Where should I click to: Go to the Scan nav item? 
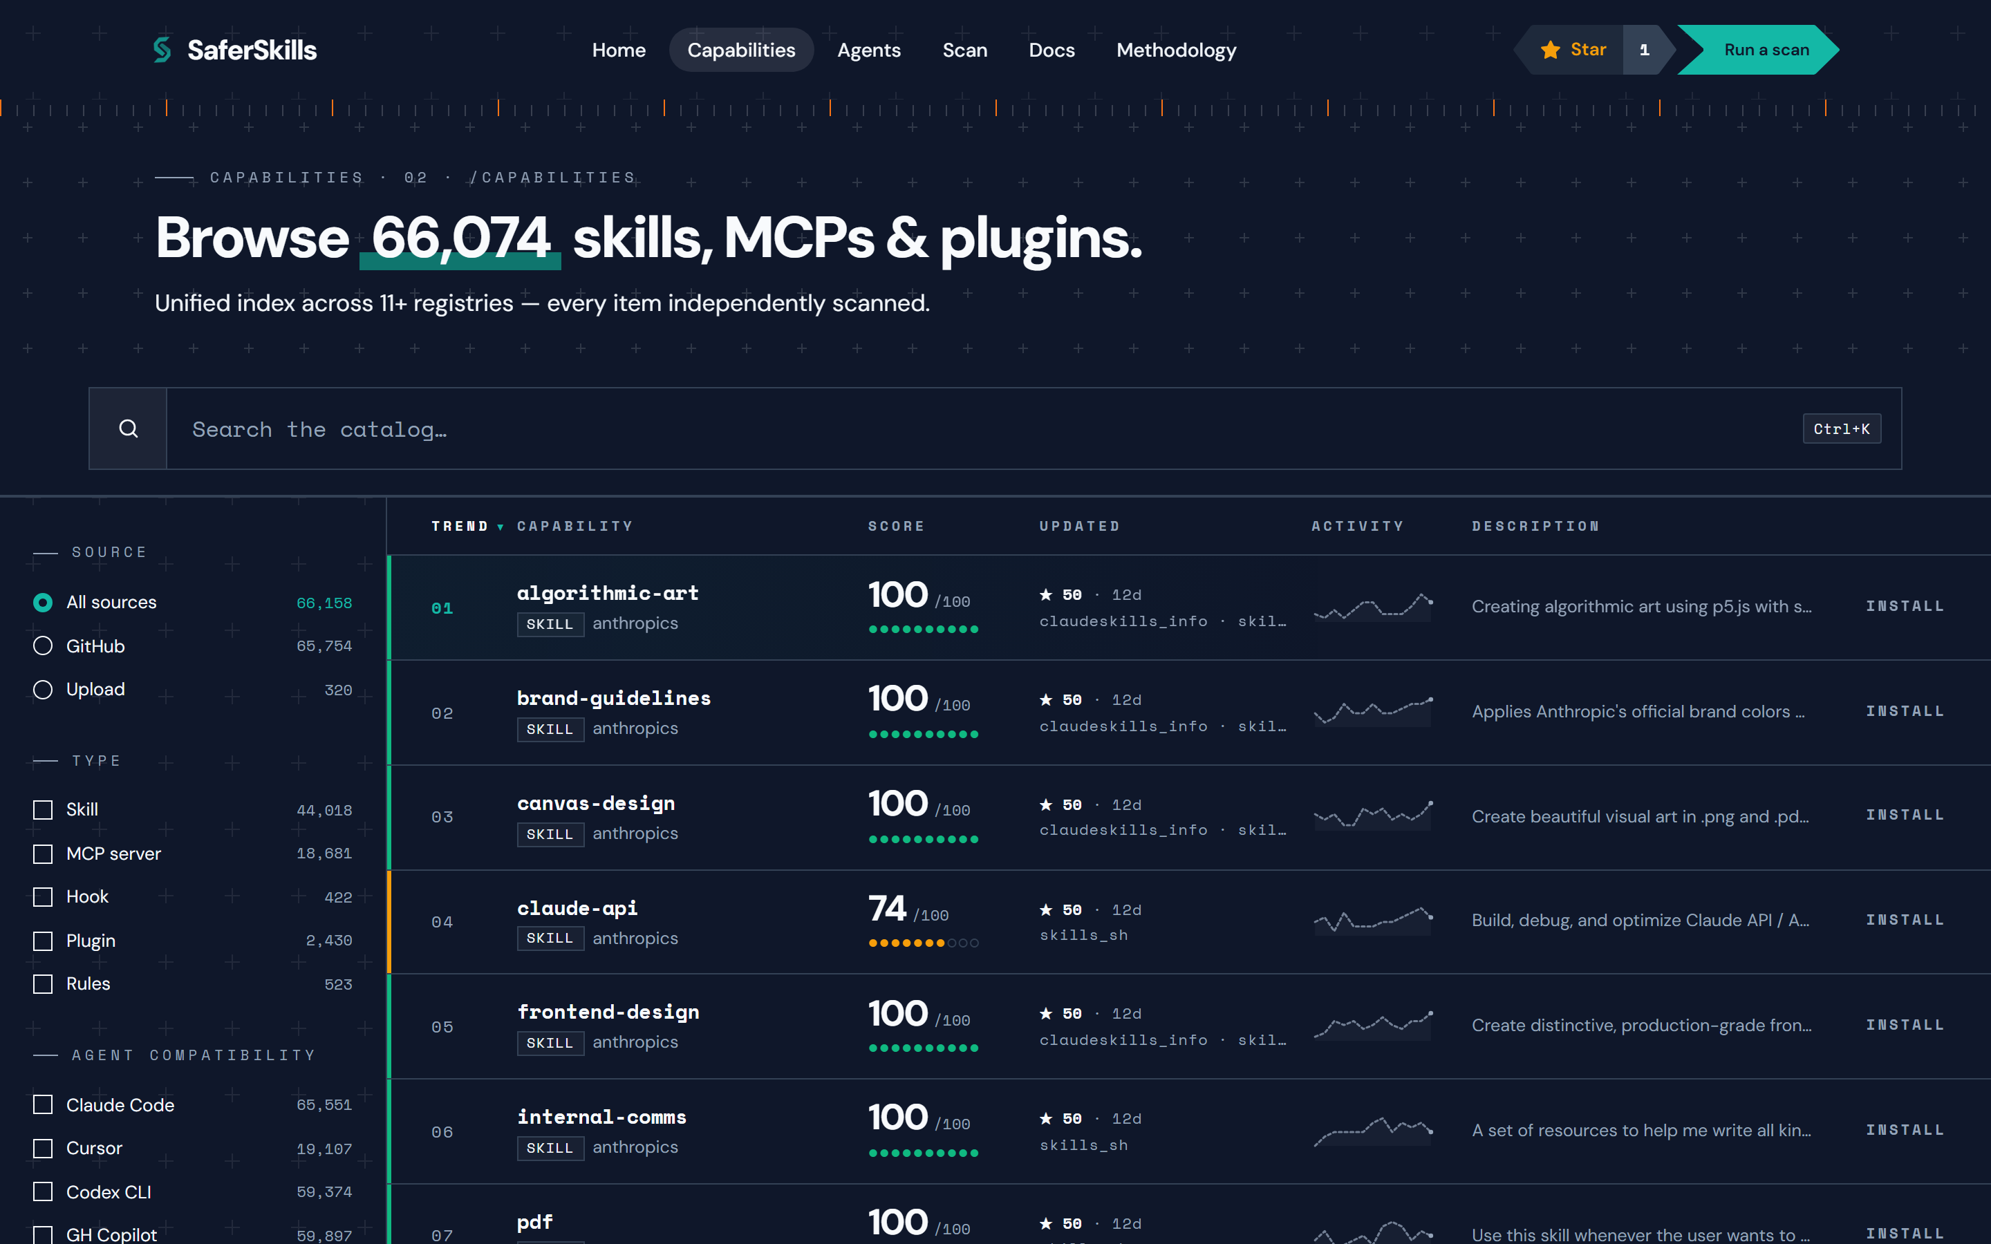click(x=964, y=50)
